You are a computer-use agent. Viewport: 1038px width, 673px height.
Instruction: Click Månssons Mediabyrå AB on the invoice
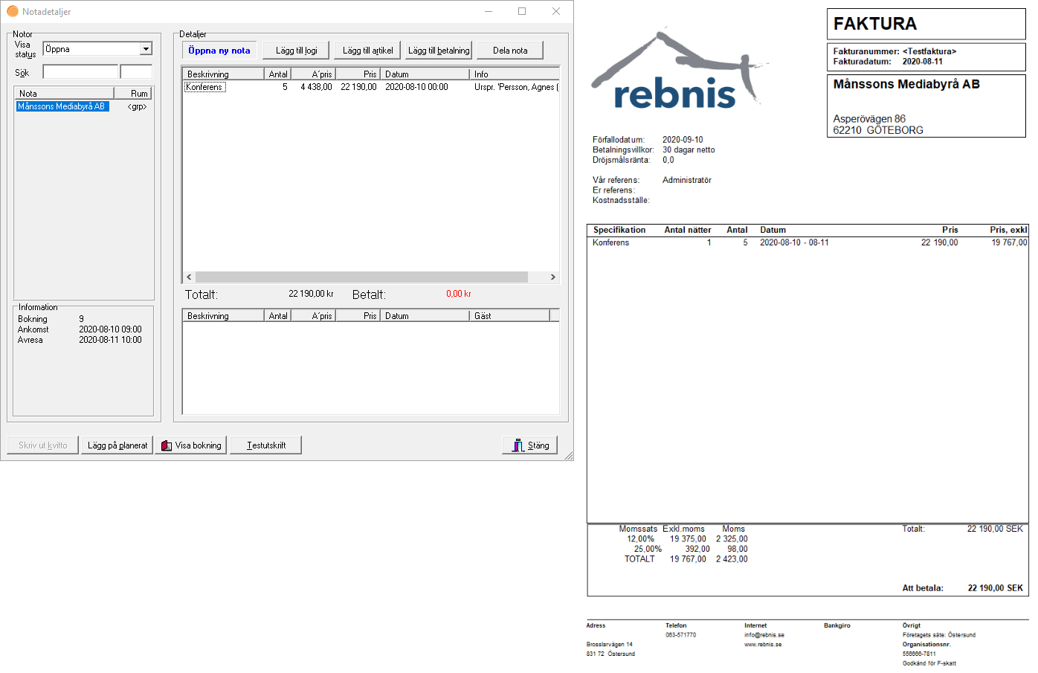906,84
